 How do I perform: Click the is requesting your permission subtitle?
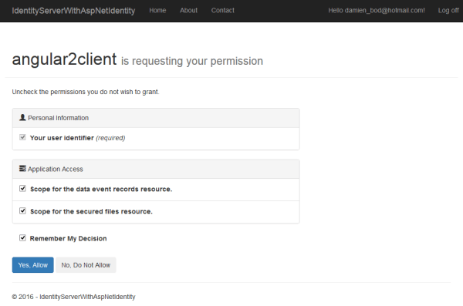pyautogui.click(x=192, y=61)
